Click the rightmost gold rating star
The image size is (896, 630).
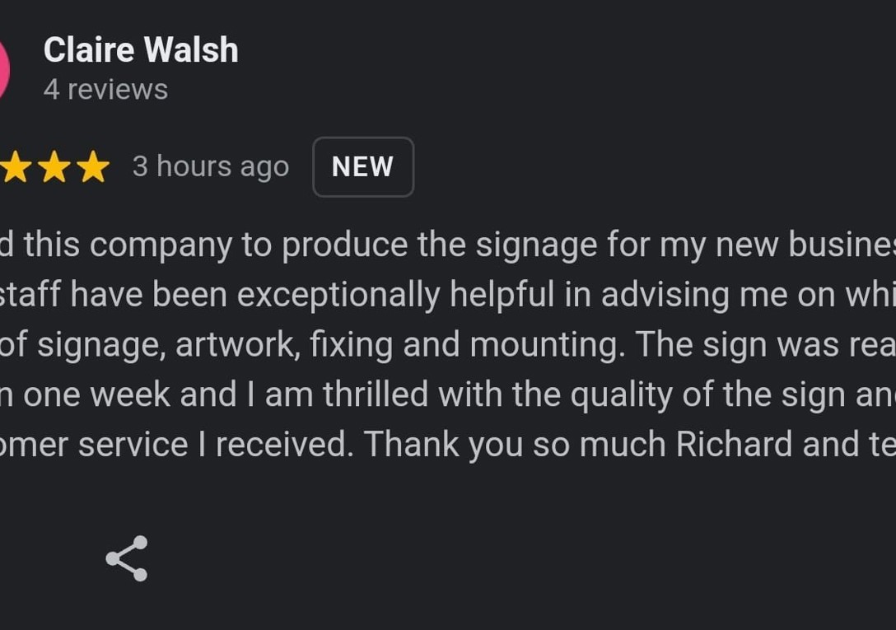93,167
